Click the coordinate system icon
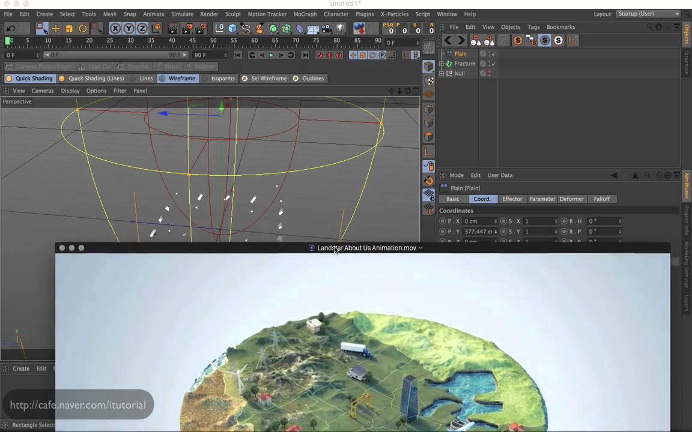 coord(156,29)
